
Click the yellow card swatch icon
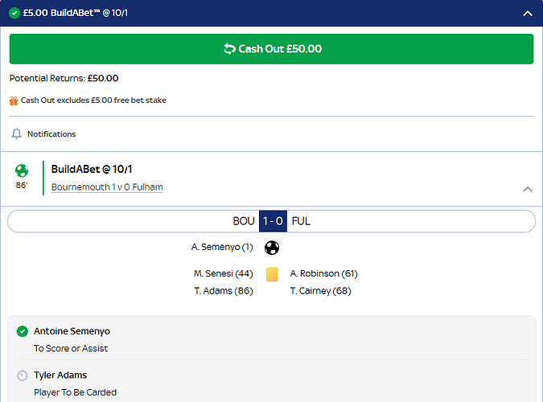point(272,274)
